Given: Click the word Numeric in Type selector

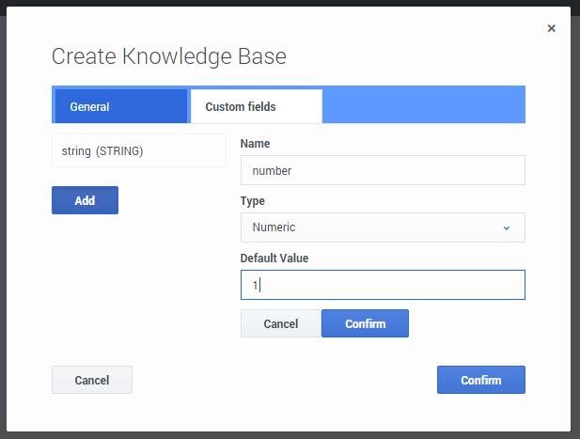Looking at the screenshot, I should click(274, 227).
